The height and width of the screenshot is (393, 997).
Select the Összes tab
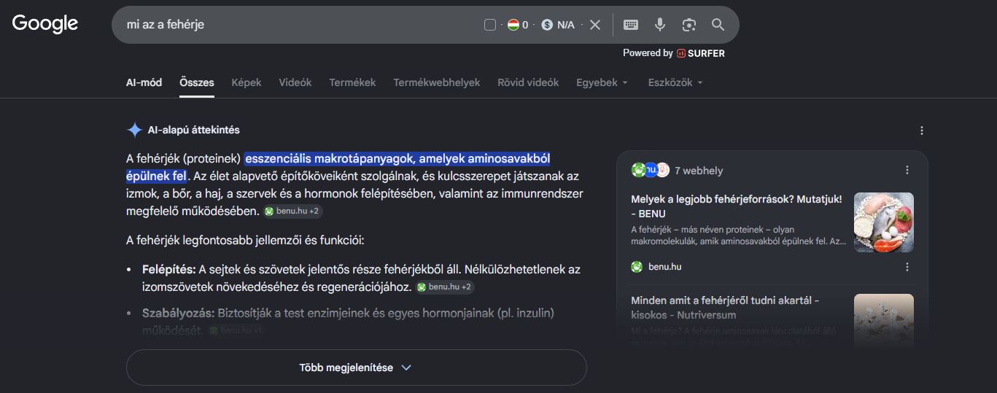click(x=197, y=82)
